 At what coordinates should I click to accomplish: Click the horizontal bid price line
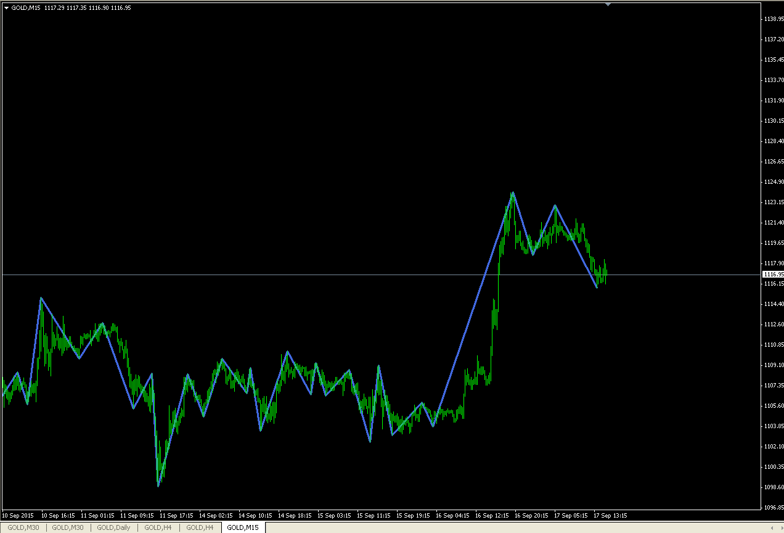[381, 274]
